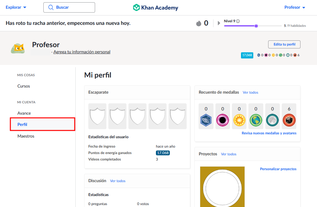Click the 'Videos completados' label
Image resolution: width=317 pixels, height=207 pixels.
[104, 160]
